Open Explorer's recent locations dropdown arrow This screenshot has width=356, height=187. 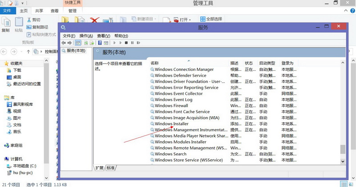point(21,52)
